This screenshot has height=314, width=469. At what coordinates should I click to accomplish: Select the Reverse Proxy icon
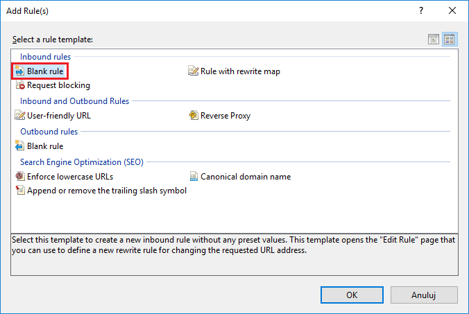coord(194,115)
